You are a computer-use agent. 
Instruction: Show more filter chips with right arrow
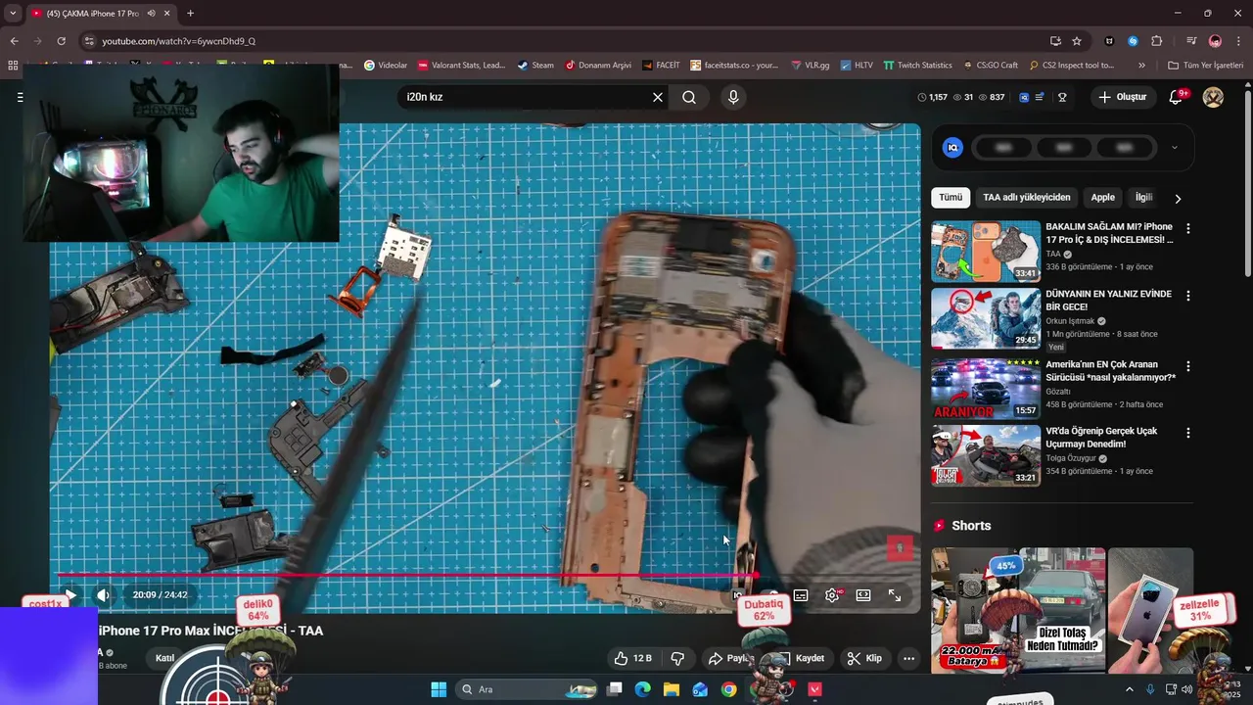click(1178, 198)
